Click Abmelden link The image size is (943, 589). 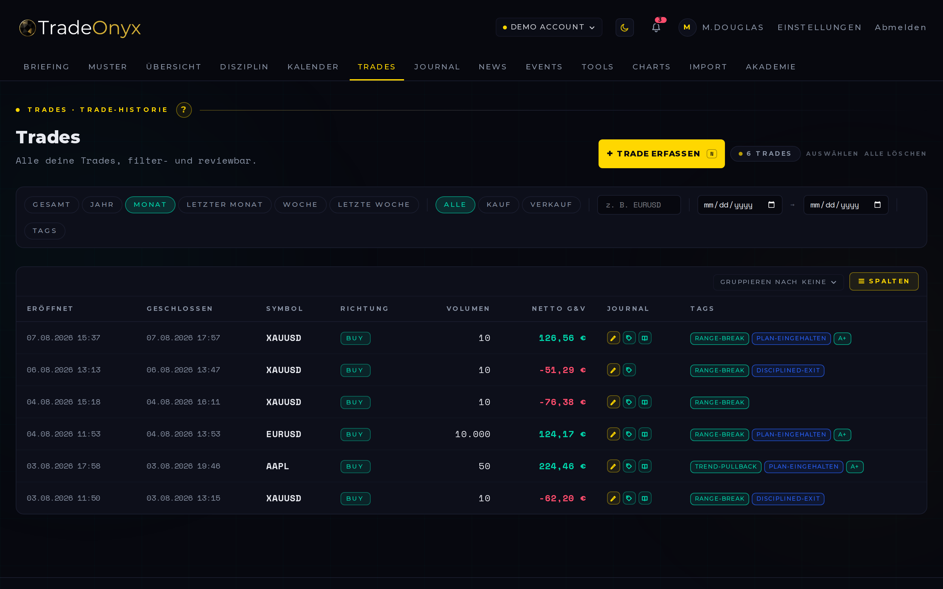pyautogui.click(x=900, y=27)
